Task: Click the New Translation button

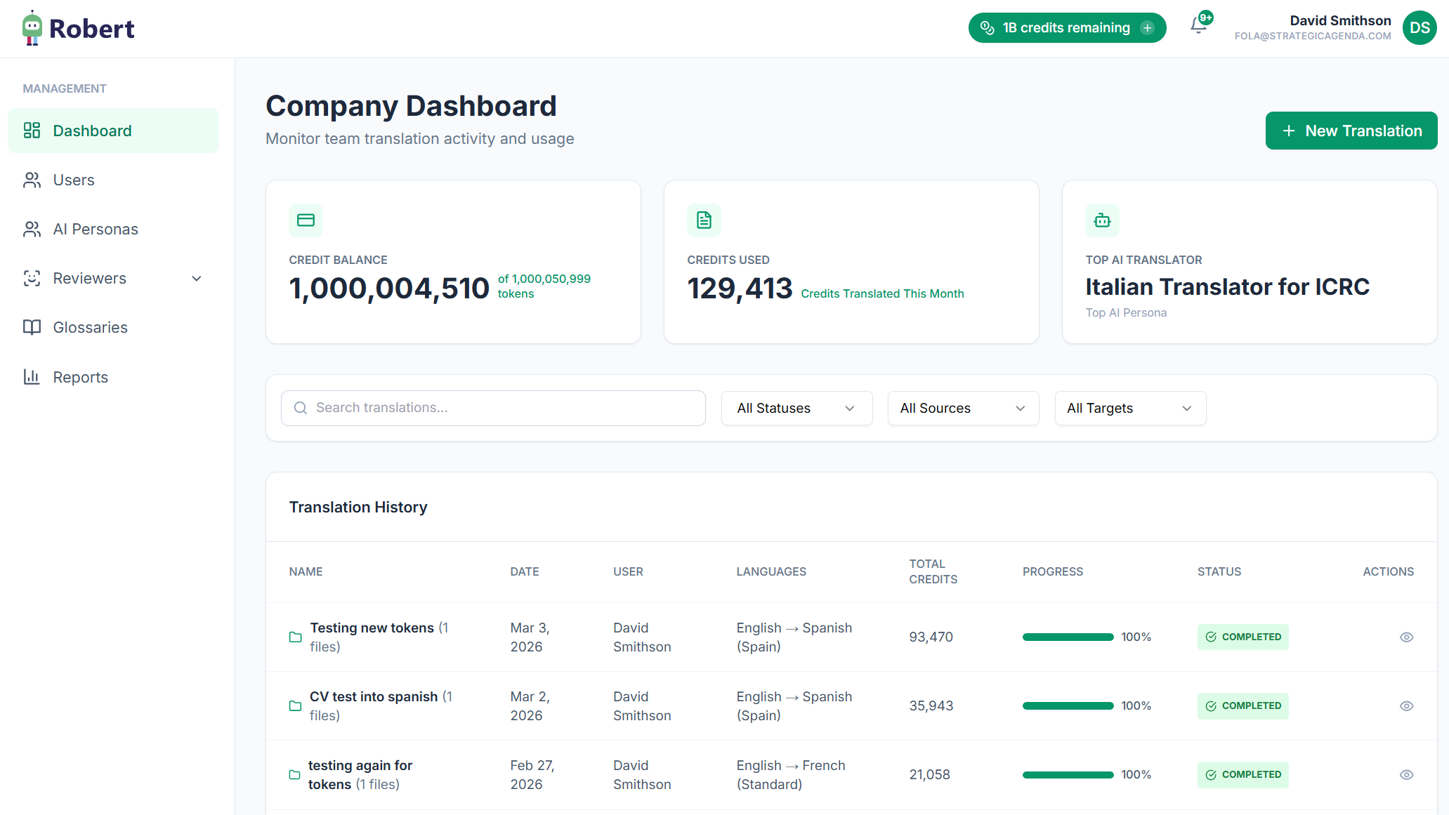Action: coord(1351,131)
